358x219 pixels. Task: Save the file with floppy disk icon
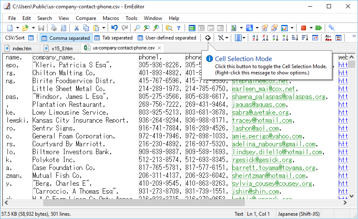41,28
